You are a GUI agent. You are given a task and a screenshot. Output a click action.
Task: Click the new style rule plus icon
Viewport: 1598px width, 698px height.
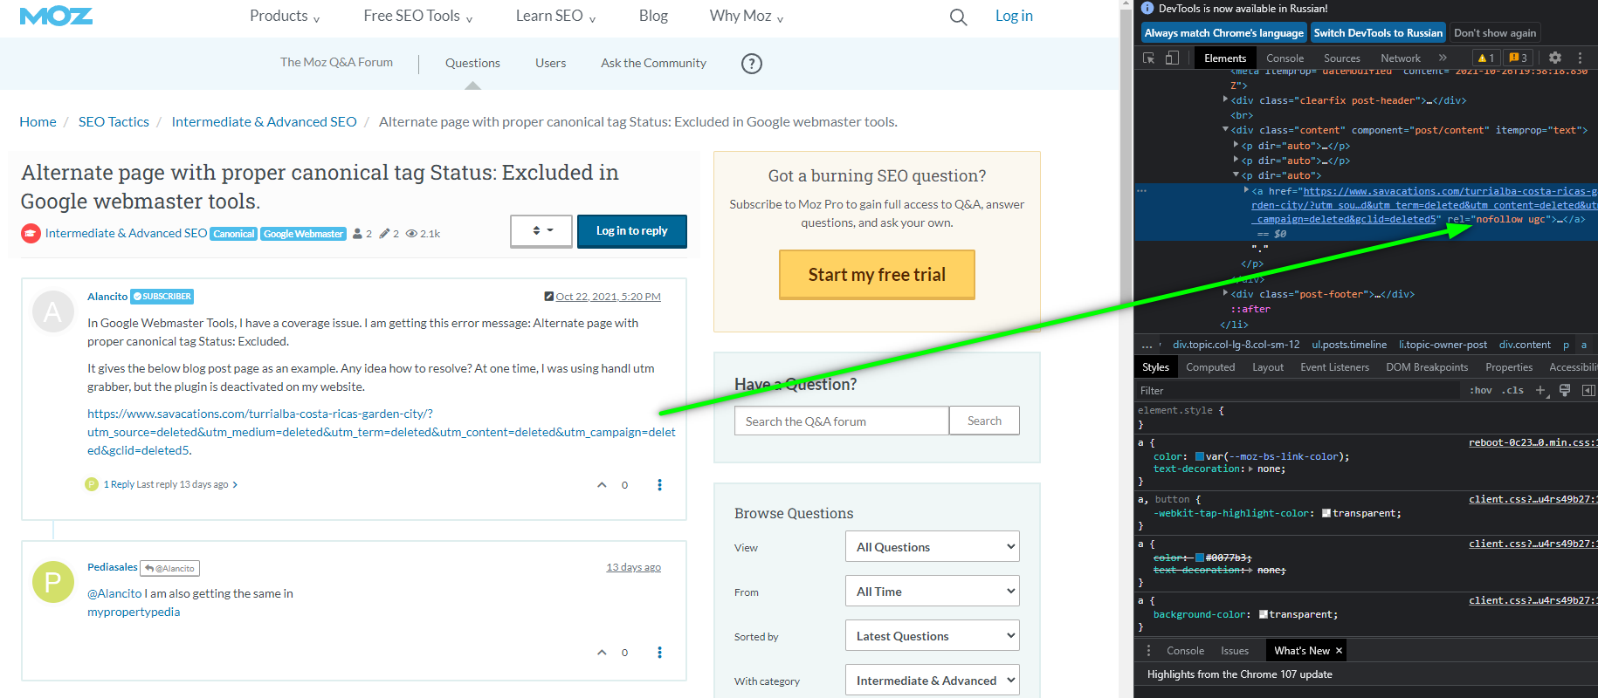click(x=1540, y=391)
